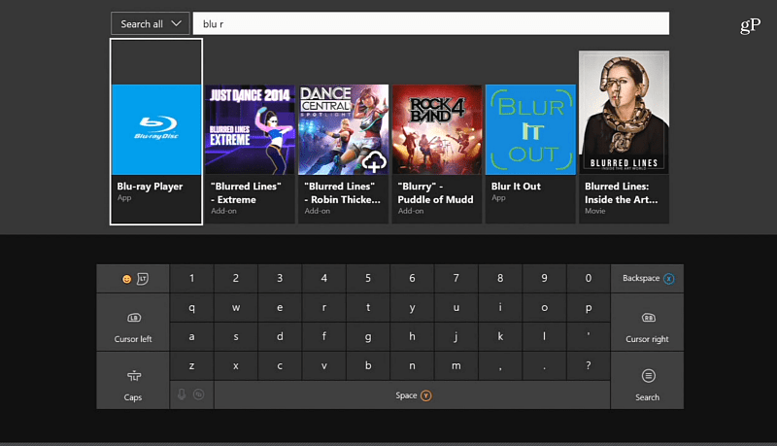777x446 pixels.
Task: Tap the letter d key
Action: [x=280, y=337]
